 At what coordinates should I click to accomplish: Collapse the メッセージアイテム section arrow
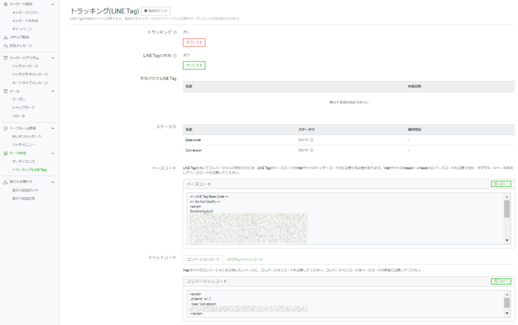pos(53,58)
